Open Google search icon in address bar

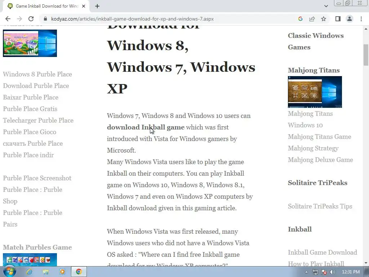[300, 19]
